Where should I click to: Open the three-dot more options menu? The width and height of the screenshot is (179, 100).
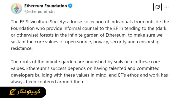pyautogui.click(x=166, y=7)
